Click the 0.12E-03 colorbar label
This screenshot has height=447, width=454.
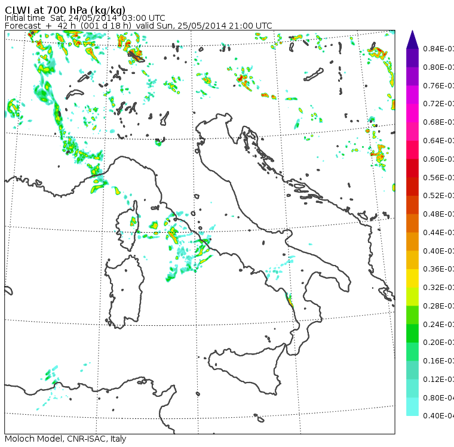click(x=438, y=380)
